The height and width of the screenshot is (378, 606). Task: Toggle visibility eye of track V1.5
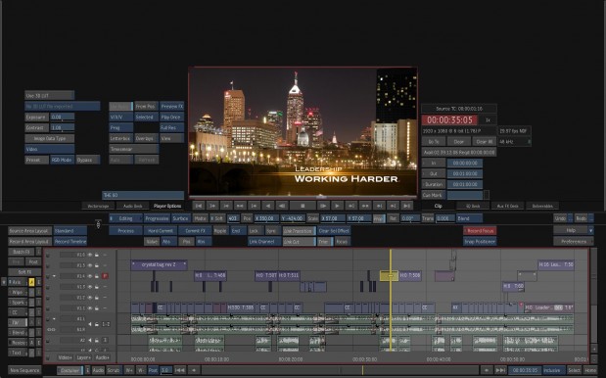click(x=90, y=265)
